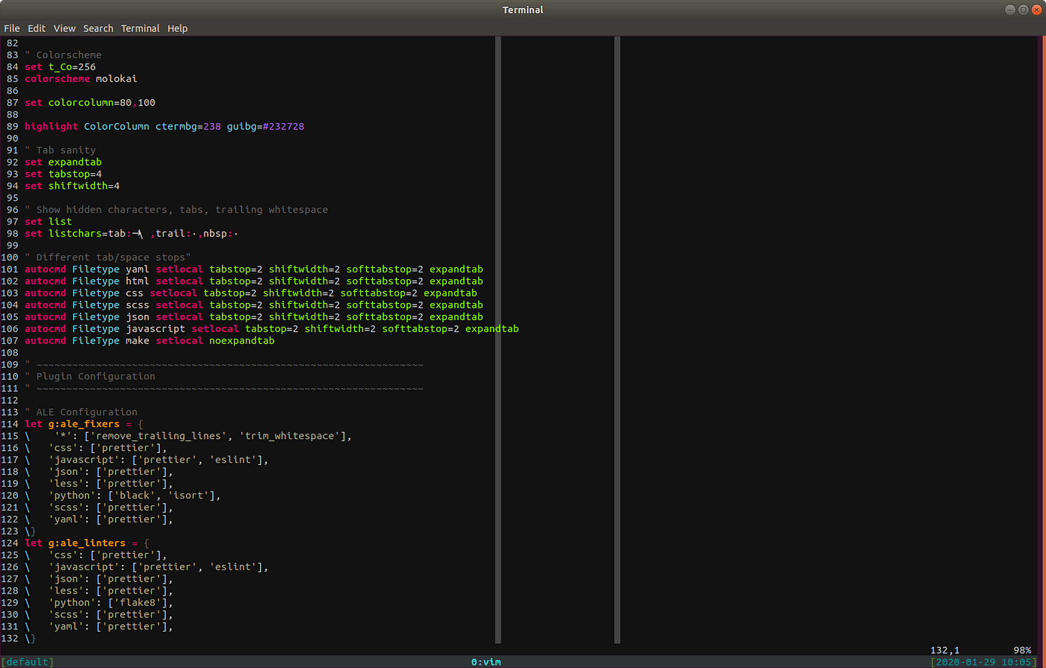Open the Search menu
The image size is (1046, 668).
[98, 28]
